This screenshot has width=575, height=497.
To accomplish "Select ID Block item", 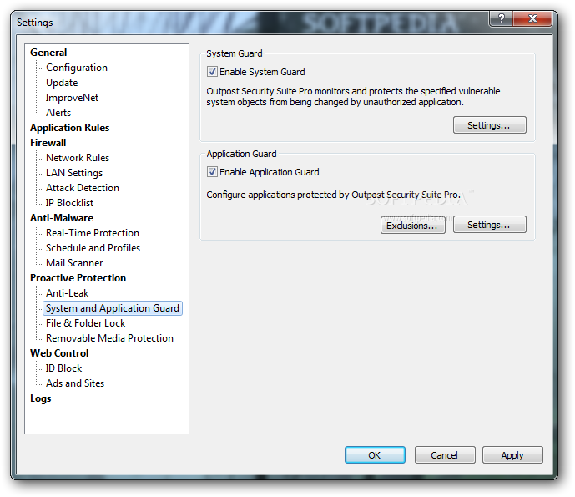I will coord(63,368).
